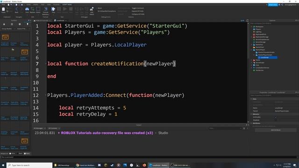The height and width of the screenshot is (168, 299).
Task: Select None toolbox background option
Action: (27, 154)
